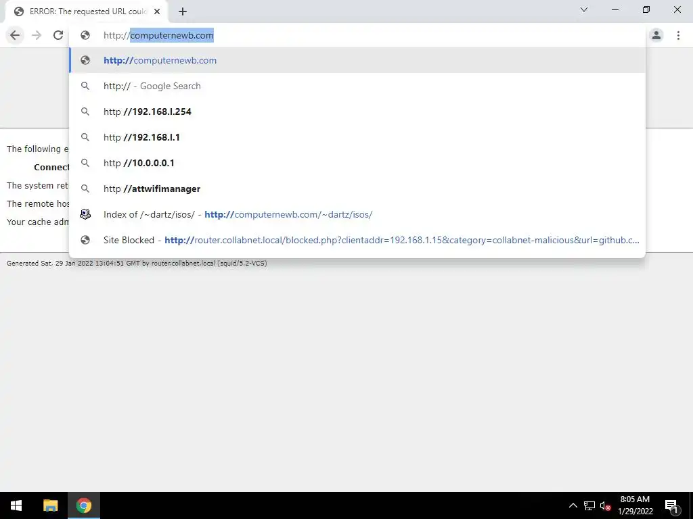
Task: Open the Windows Start menu
Action: coord(16,505)
